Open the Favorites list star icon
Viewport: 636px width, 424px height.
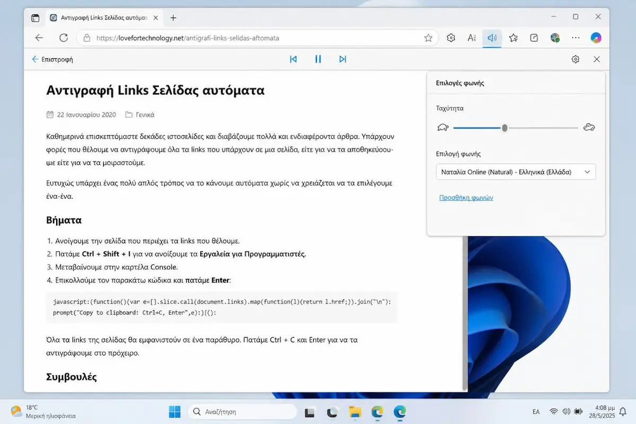click(x=513, y=38)
